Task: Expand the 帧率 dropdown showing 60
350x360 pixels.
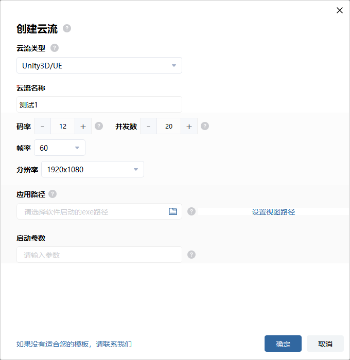Action: [x=60, y=148]
